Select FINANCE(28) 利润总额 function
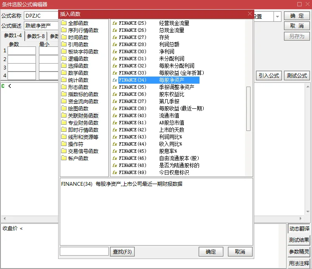 (x=149, y=44)
